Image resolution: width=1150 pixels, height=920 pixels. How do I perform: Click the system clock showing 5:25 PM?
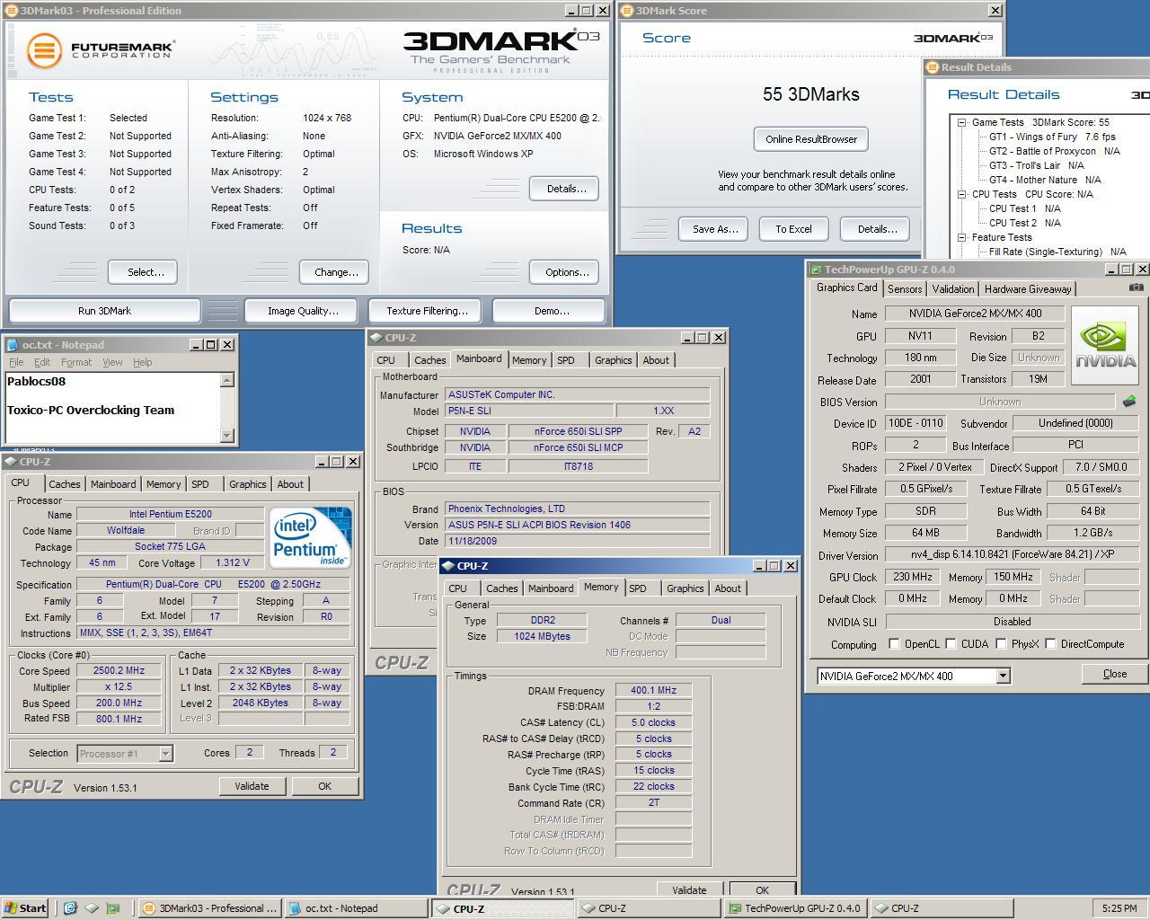point(1119,908)
